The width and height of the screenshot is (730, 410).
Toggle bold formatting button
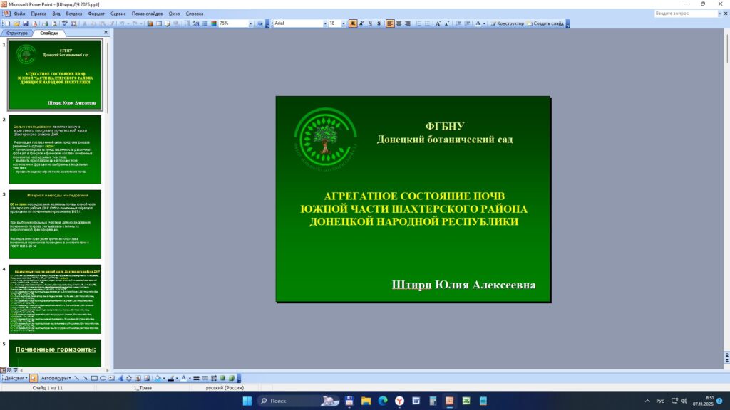click(x=353, y=23)
